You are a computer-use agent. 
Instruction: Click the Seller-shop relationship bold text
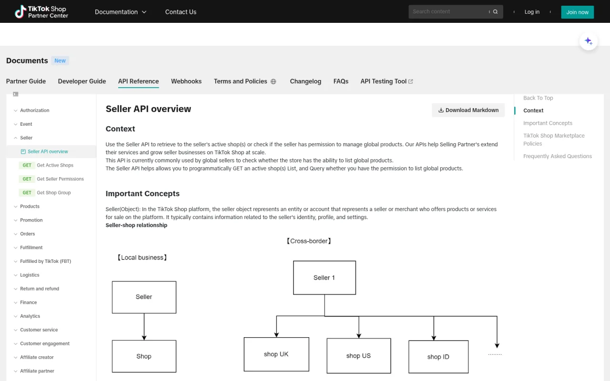[136, 225]
